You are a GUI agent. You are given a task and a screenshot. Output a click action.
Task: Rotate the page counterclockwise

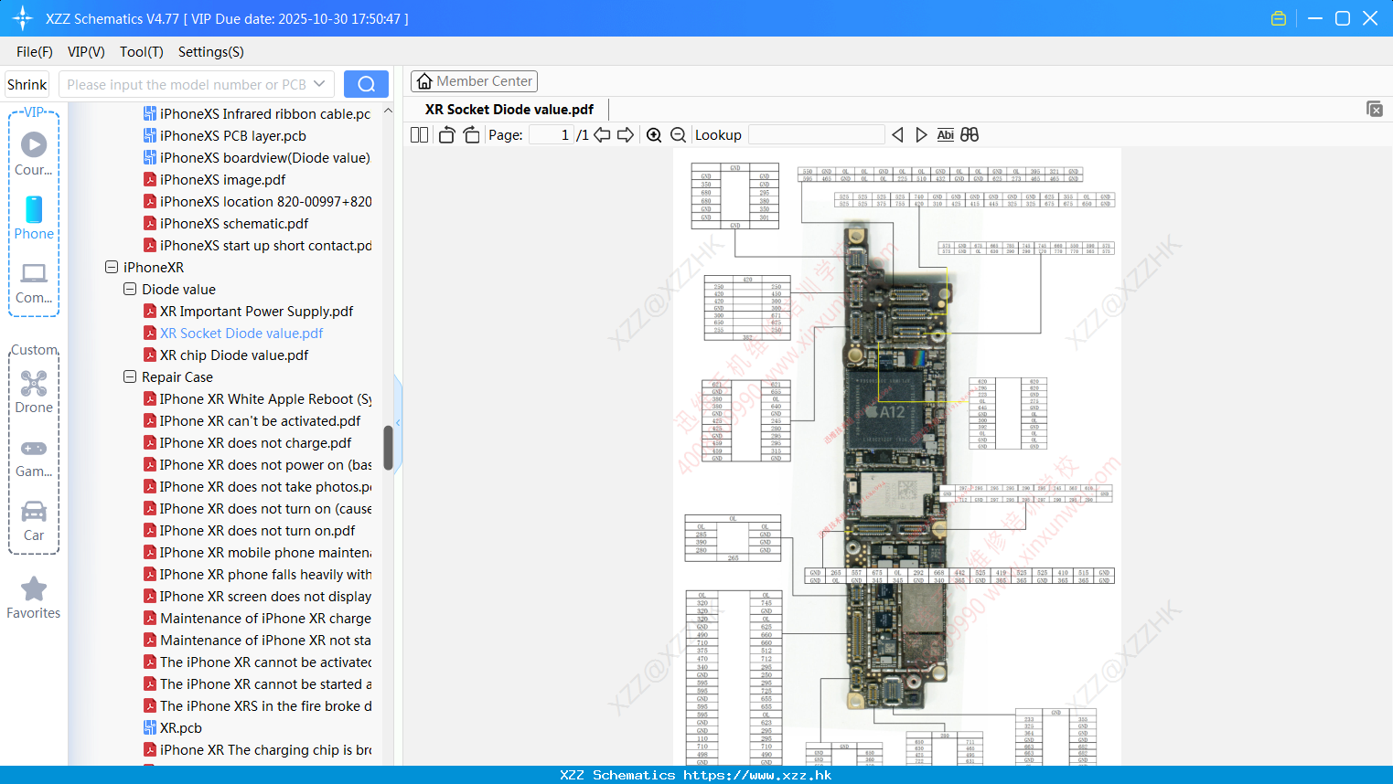[x=446, y=135]
